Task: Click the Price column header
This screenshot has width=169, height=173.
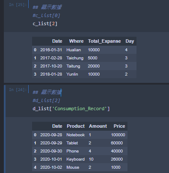Action: [119, 126]
